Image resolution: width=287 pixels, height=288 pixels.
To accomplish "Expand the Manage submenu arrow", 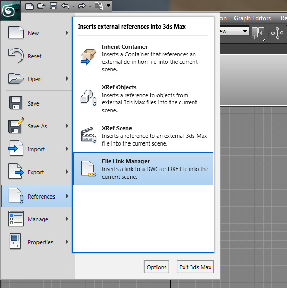I will (x=67, y=219).
